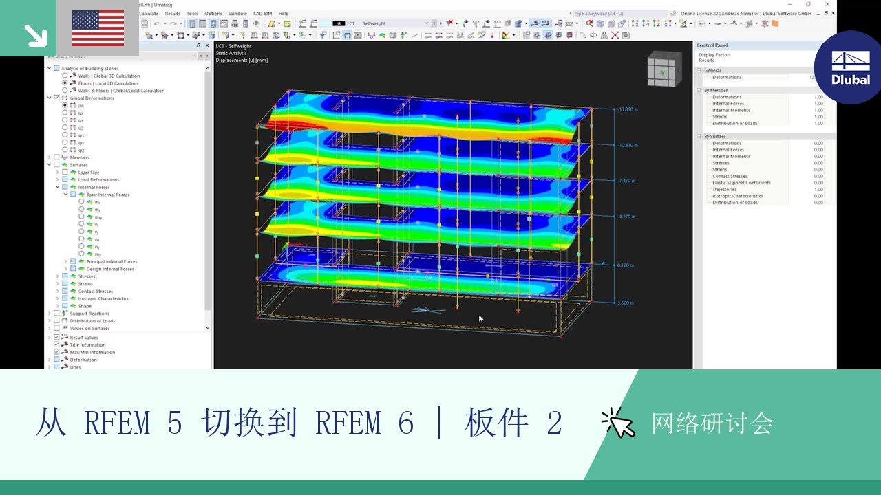Enable the Members results checkbox
The width and height of the screenshot is (881, 495).
click(56, 157)
